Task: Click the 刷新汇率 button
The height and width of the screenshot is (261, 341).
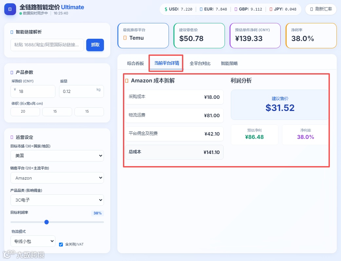Action: coord(321,9)
